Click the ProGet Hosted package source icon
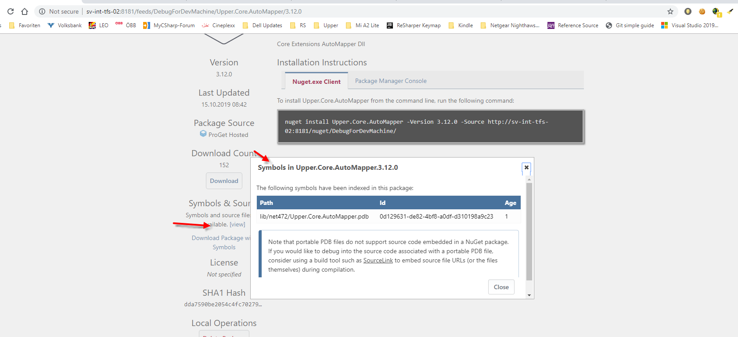 tap(203, 134)
